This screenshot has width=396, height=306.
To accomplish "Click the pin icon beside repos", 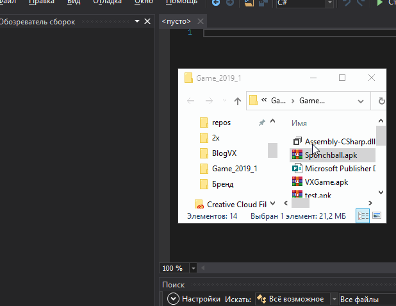I will pyautogui.click(x=262, y=123).
